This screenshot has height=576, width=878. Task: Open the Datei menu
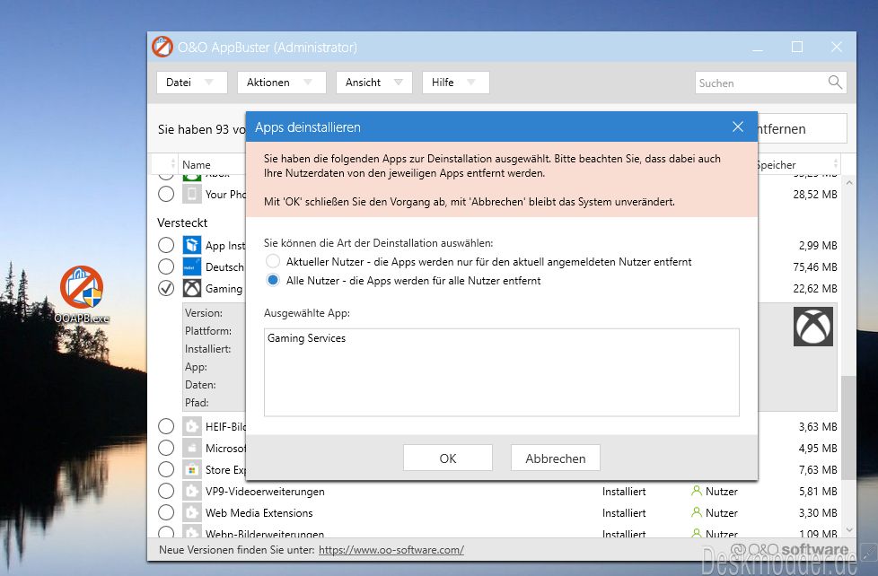(x=192, y=83)
